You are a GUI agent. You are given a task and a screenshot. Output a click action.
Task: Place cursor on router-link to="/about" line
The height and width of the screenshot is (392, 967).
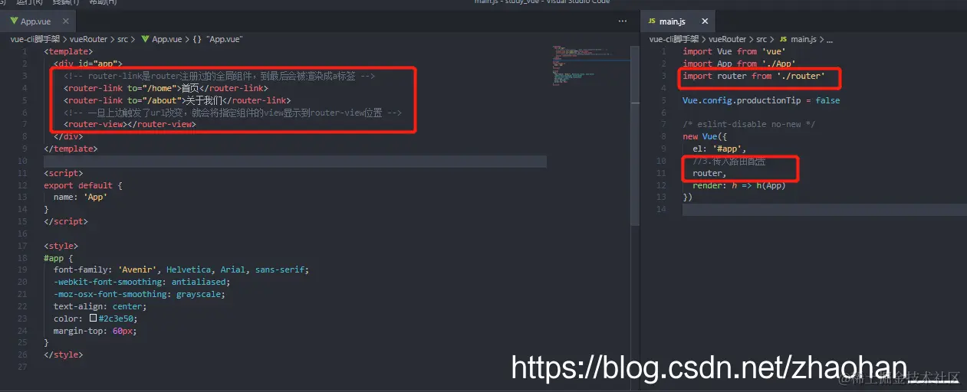tap(177, 100)
